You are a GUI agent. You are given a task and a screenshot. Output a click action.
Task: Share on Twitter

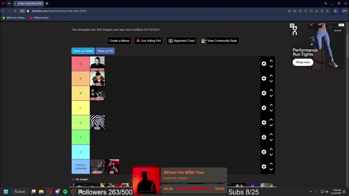[83, 51]
